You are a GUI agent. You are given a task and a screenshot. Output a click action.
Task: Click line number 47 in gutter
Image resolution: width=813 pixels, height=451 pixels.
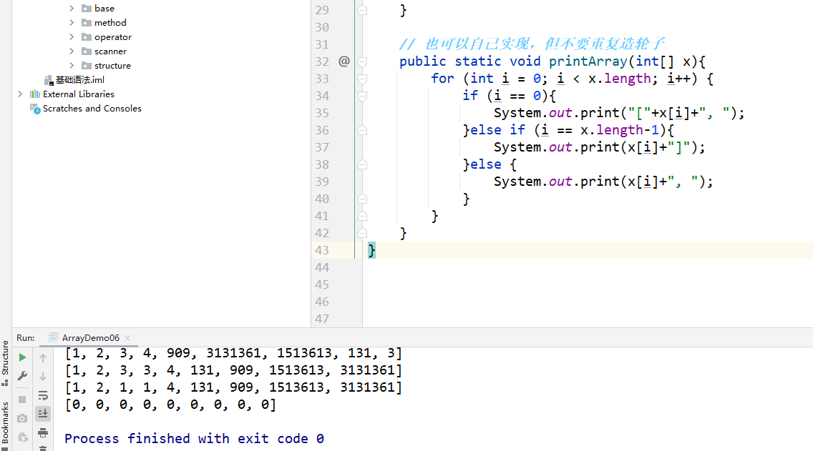[x=322, y=319]
